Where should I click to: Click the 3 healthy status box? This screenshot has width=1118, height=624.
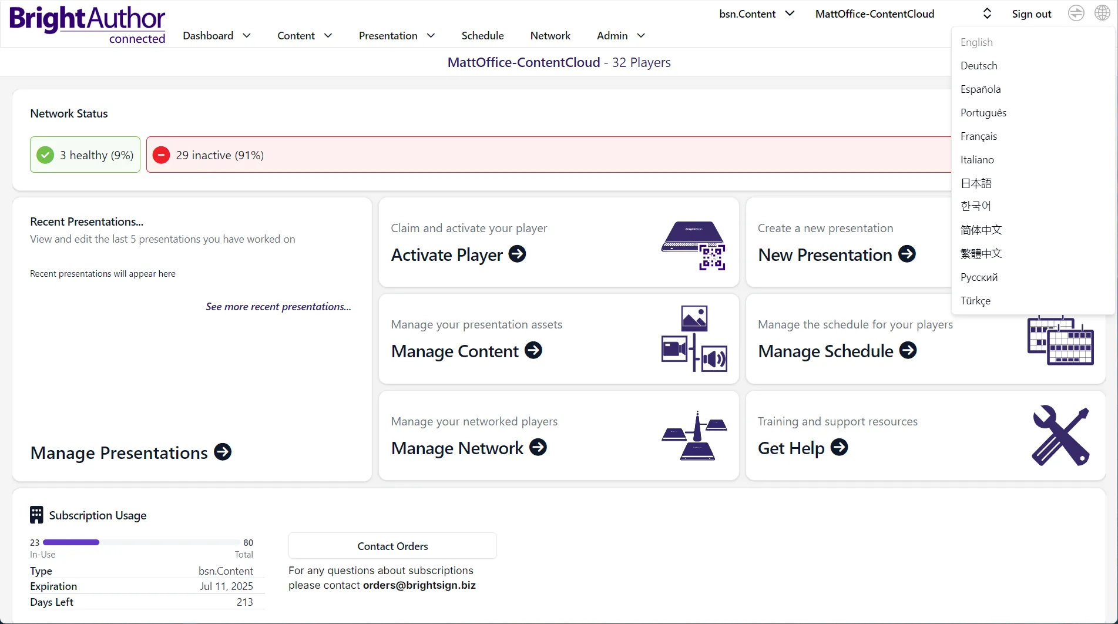[85, 155]
